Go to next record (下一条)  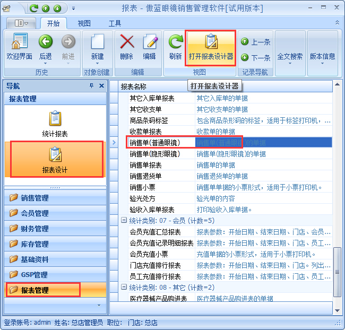click(256, 58)
